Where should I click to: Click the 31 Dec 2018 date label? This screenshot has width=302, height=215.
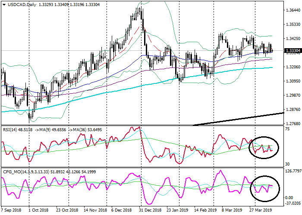[x=151, y=211]
